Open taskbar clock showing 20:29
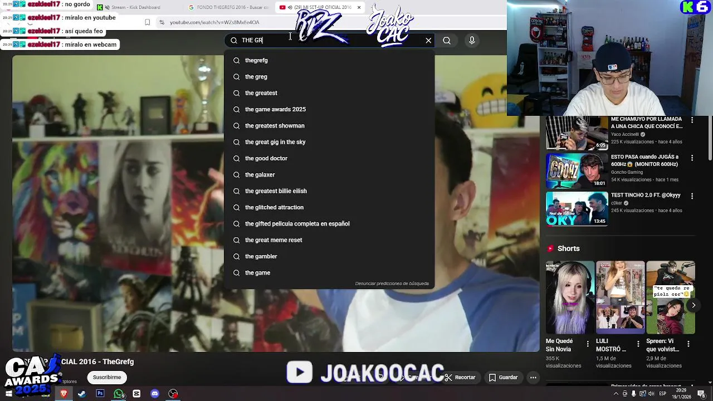This screenshot has height=401, width=713. point(681,394)
